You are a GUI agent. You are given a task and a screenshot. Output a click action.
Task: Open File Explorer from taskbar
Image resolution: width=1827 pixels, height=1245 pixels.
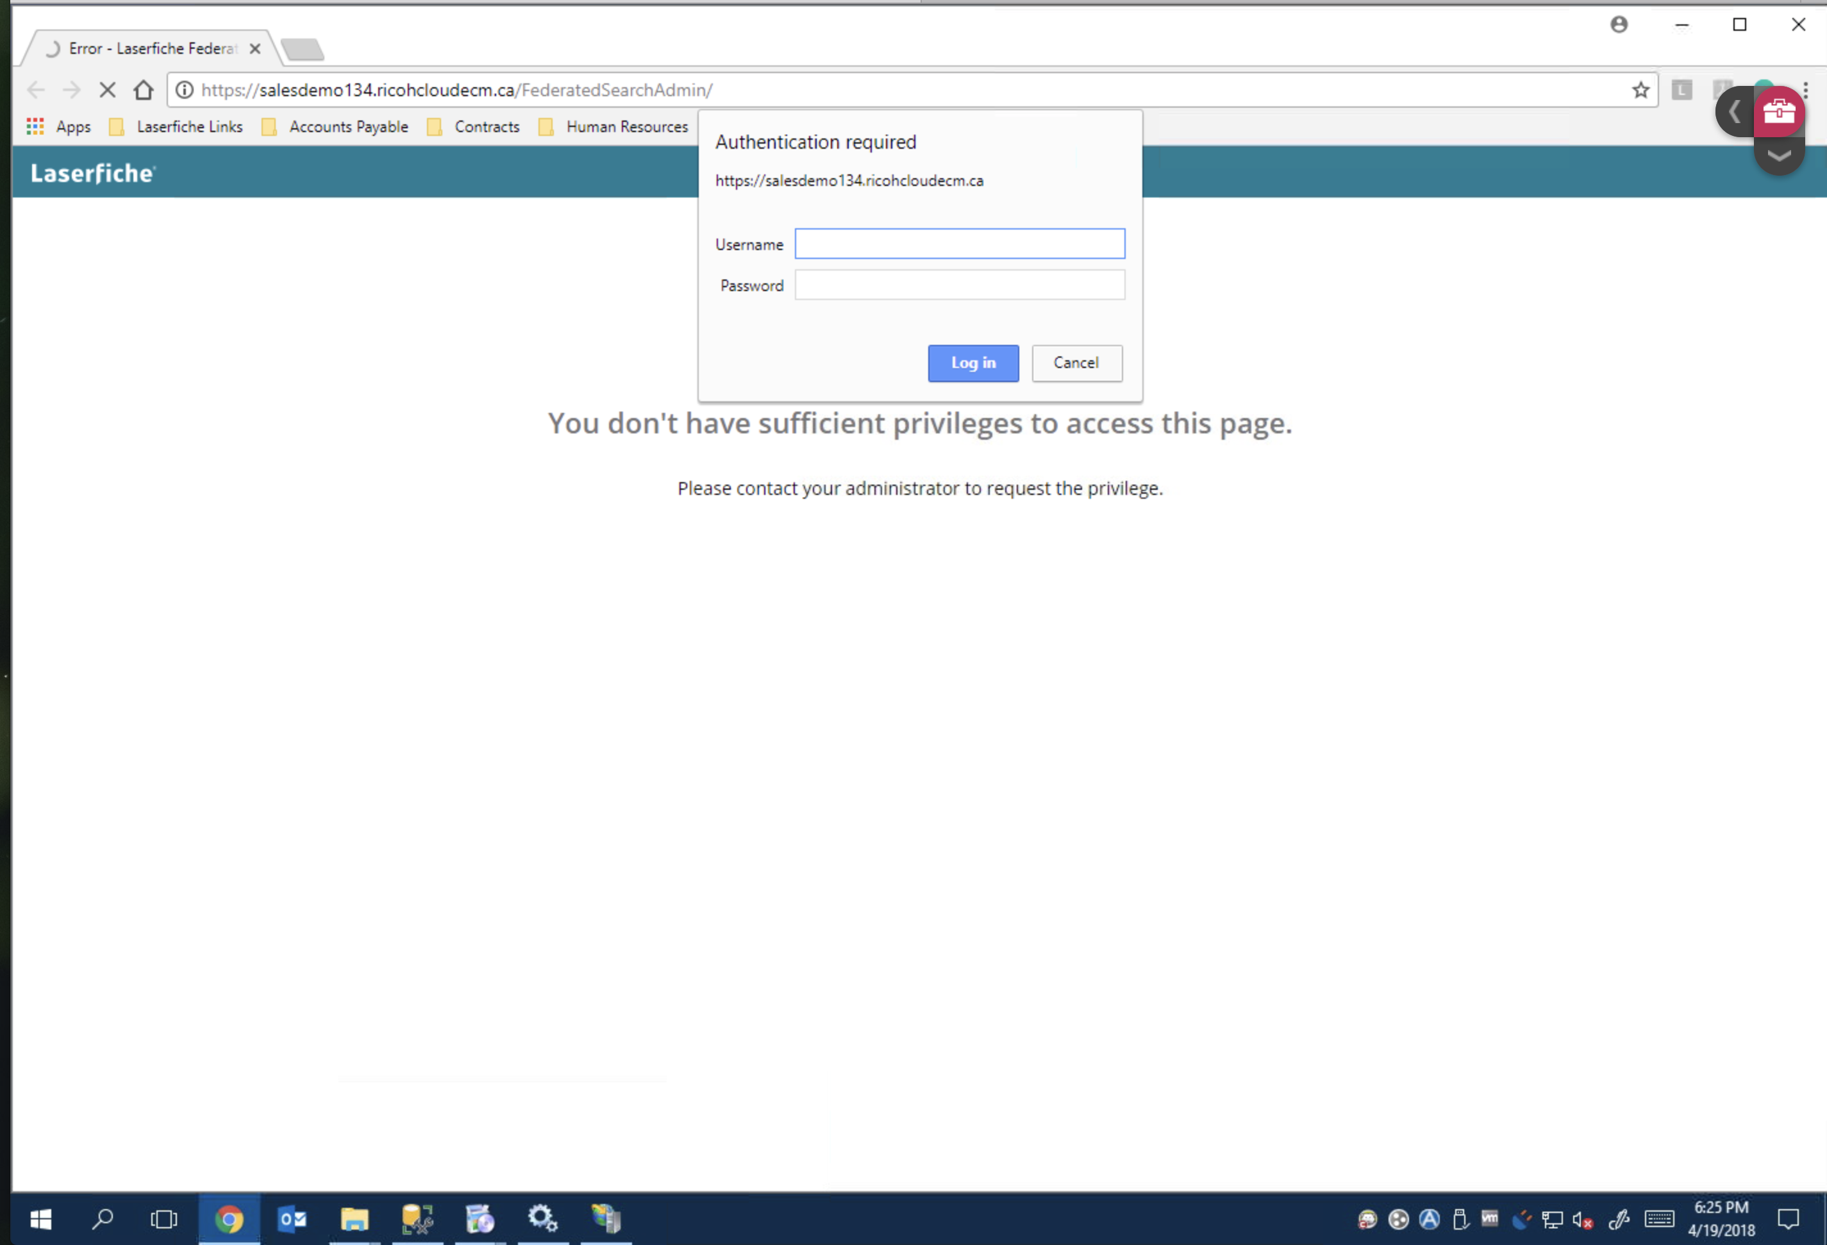[355, 1219]
